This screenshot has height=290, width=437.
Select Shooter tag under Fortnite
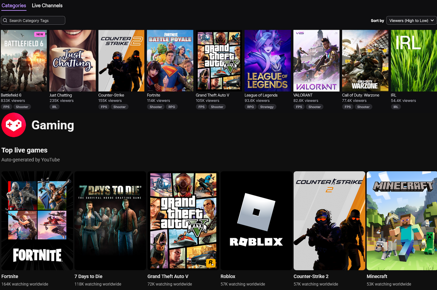[x=156, y=107]
